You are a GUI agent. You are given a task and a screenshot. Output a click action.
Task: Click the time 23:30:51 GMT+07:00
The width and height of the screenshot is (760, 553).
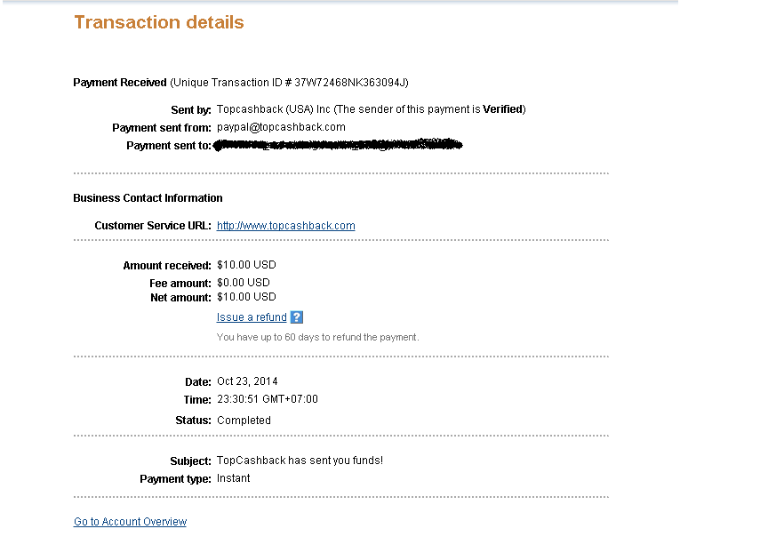click(267, 399)
